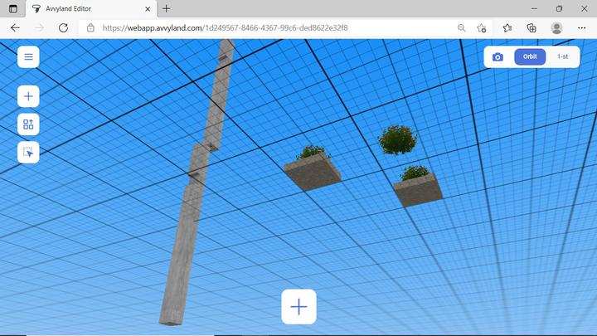Restore down the browser window
Viewport: 597px width, 336px height.
point(559,8)
